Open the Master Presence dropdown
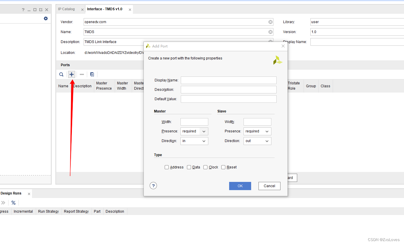404x244 pixels. (x=194, y=131)
